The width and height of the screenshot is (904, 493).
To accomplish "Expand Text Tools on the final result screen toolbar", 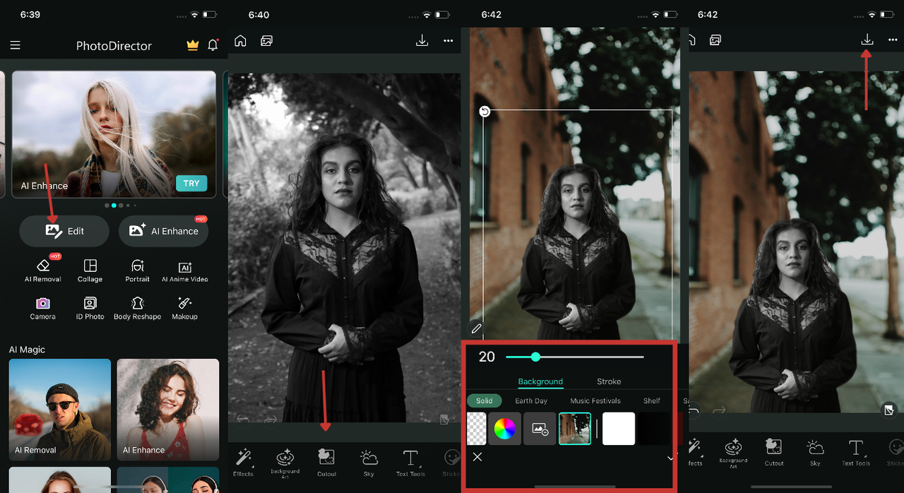I will click(x=856, y=452).
